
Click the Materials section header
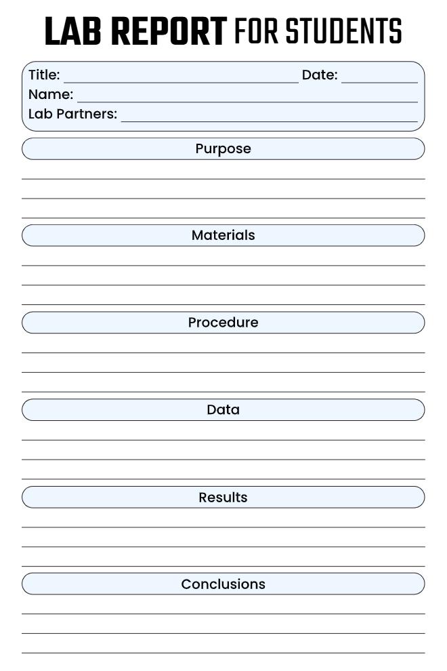(x=223, y=236)
